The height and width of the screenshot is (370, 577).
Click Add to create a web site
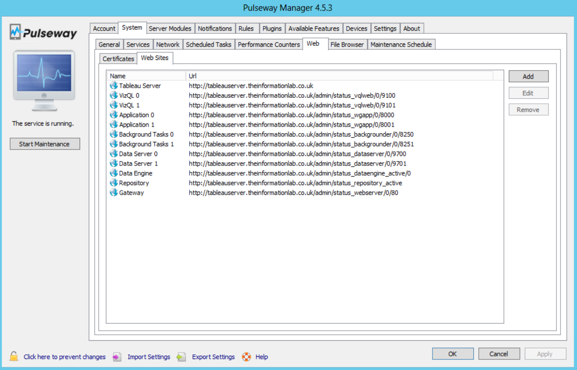click(528, 76)
